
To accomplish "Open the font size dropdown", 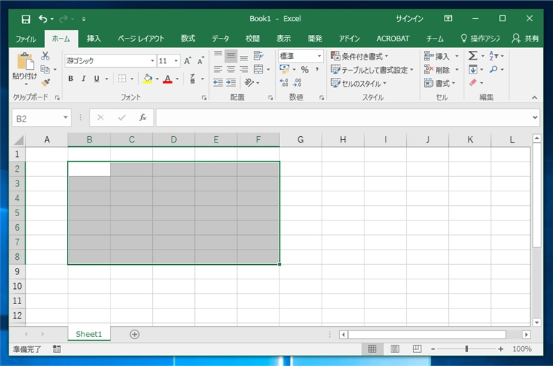I will coord(176,60).
